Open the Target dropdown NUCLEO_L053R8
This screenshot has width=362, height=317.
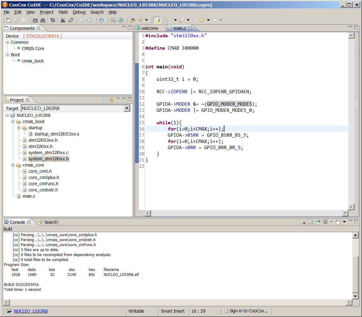(127, 108)
